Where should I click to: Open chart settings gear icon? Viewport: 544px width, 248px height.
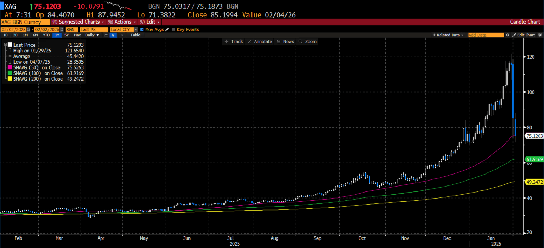point(540,35)
